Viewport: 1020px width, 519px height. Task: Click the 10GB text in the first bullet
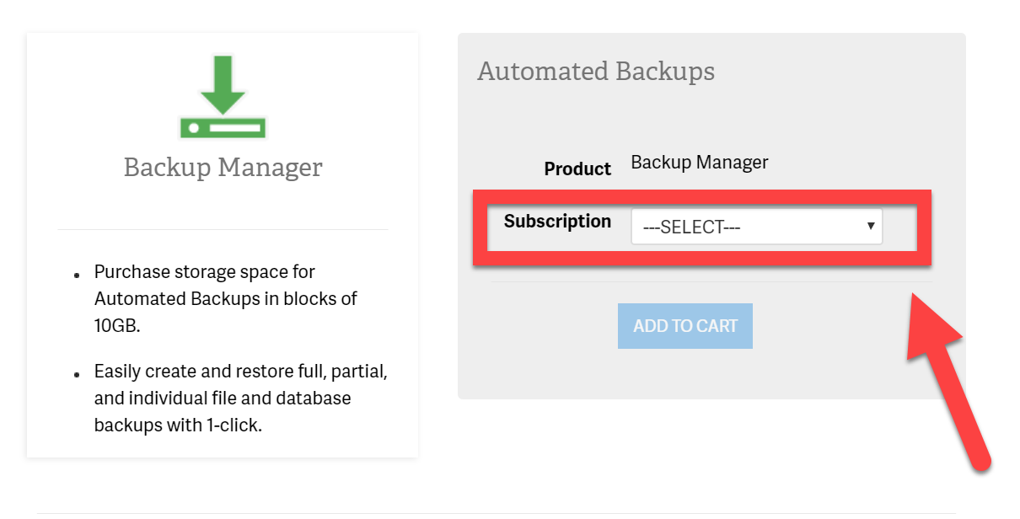click(116, 325)
